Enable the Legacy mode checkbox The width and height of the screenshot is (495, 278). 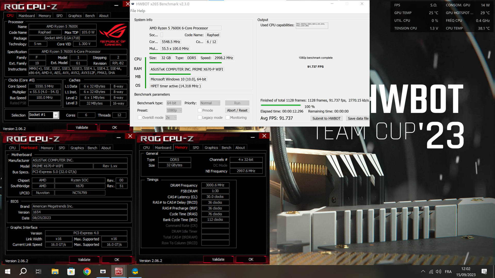click(x=200, y=118)
